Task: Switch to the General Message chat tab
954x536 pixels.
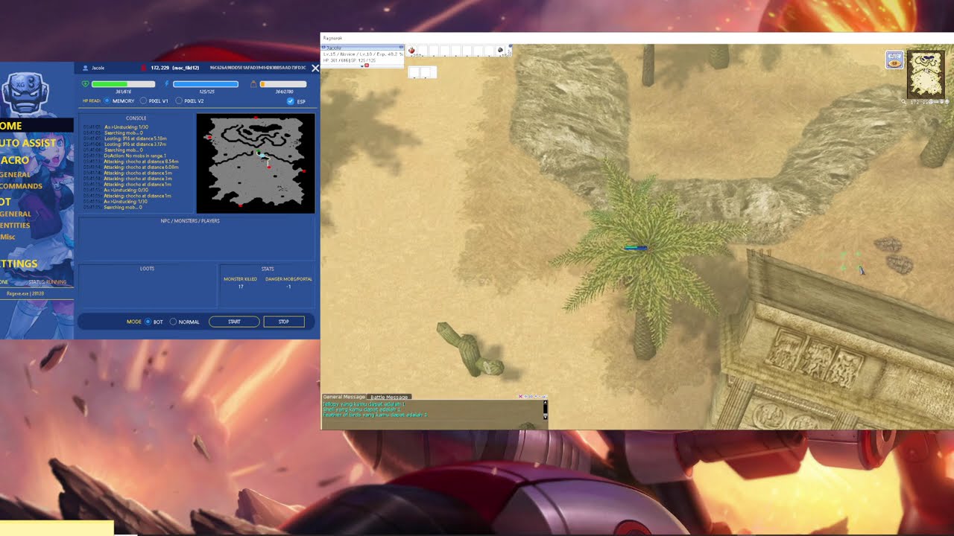Action: pos(344,397)
